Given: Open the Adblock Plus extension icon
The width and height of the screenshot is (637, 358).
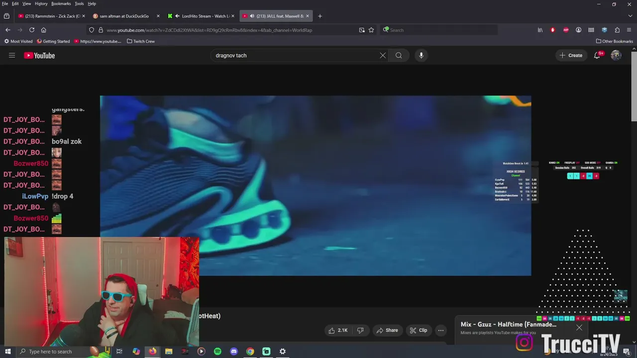Looking at the screenshot, I should [566, 30].
